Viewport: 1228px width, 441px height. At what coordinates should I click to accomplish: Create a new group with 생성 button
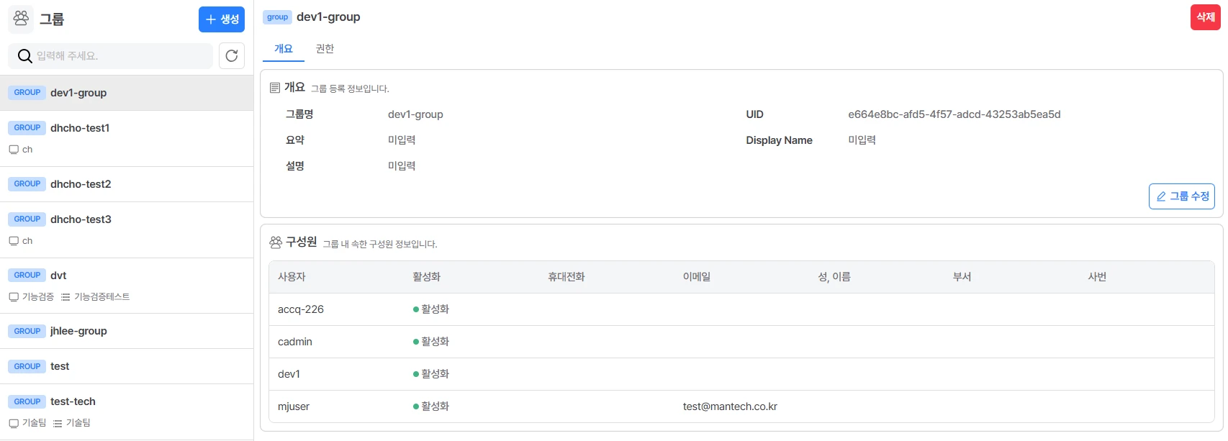tap(222, 19)
